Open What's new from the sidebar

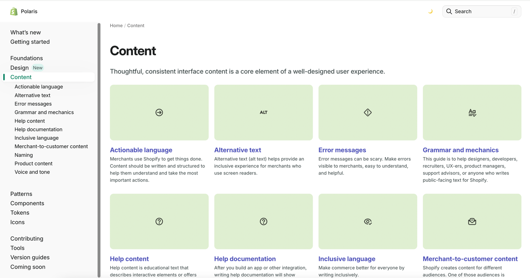click(x=25, y=32)
